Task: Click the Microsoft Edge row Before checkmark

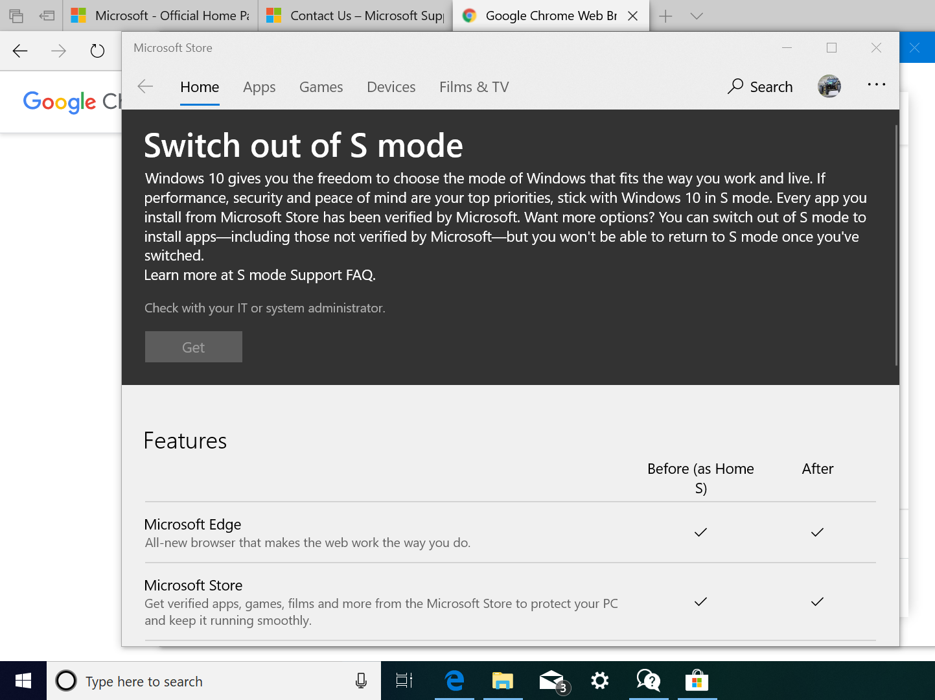Action: click(700, 532)
